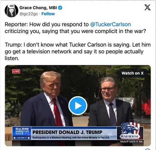Click the Real America's Voice logo
Image resolution: width=156 pixels, height=150 pixels.
tap(22, 131)
